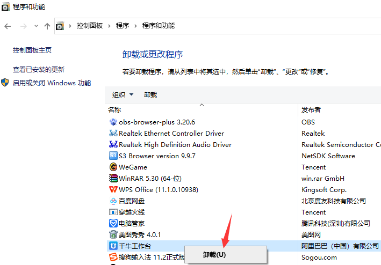Image resolution: width=381 pixels, height=265 pixels.
Task: Select the 搜狗输入法 11.2正式版 entry
Action: (152, 257)
